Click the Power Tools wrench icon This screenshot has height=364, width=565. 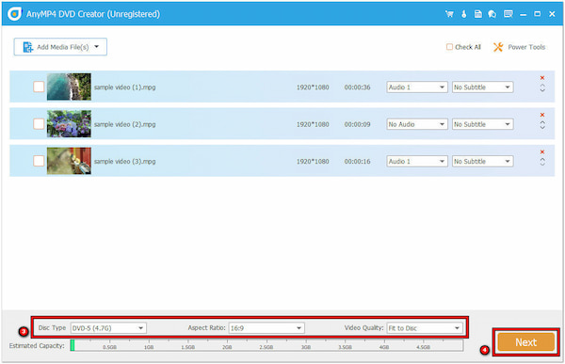point(498,47)
